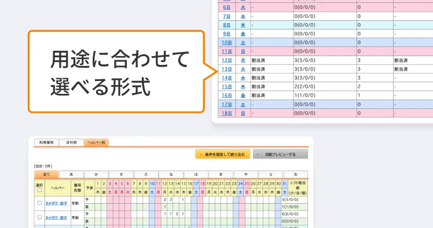Screen dimensions: 433x228
Task: Click the シフト割当数 column header
Action: [298, 188]
